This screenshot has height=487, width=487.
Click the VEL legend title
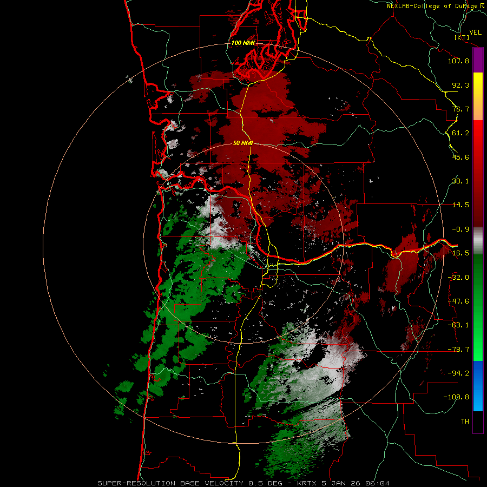[x=475, y=32]
